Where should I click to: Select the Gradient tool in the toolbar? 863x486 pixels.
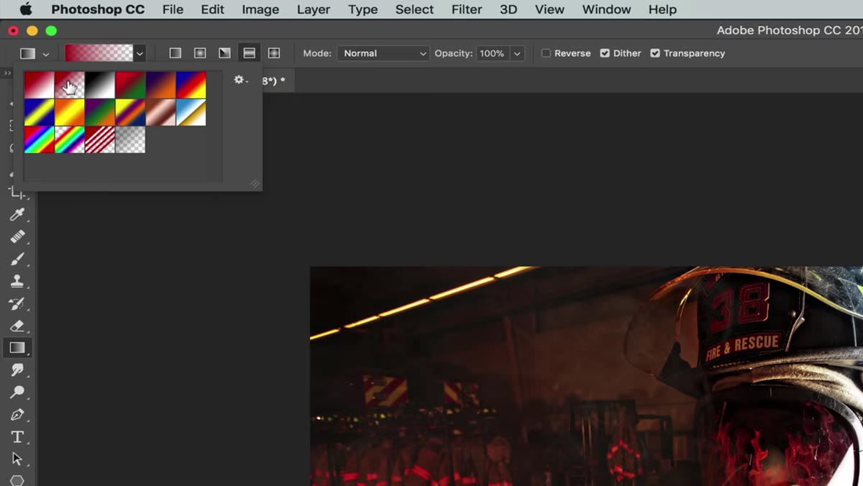tap(17, 348)
